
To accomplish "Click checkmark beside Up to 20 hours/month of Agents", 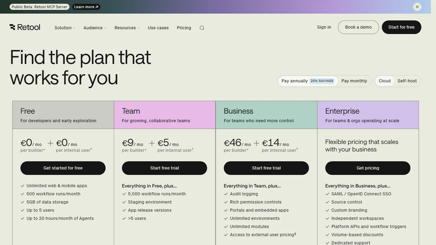I will [22, 218].
